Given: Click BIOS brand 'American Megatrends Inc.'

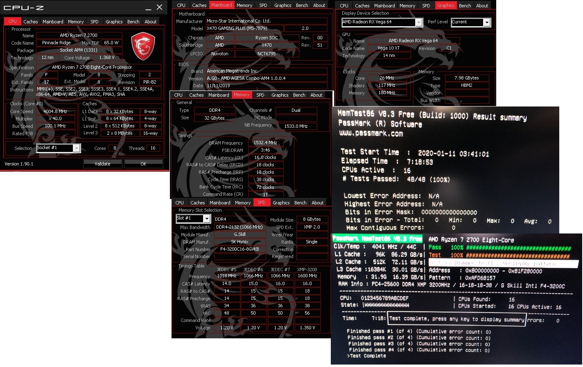Looking at the screenshot, I should click(266, 71).
